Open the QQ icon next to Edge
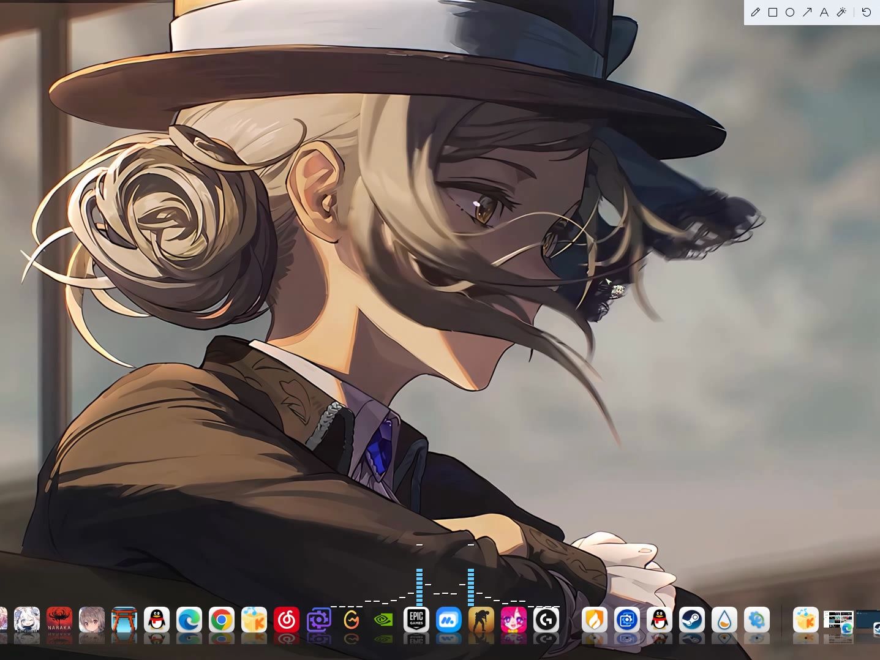Image resolution: width=880 pixels, height=660 pixels. [x=157, y=620]
